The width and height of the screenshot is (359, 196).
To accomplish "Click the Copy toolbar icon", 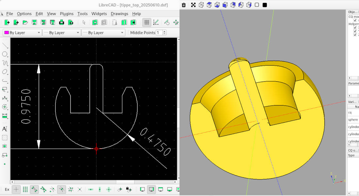I will 124,23.
